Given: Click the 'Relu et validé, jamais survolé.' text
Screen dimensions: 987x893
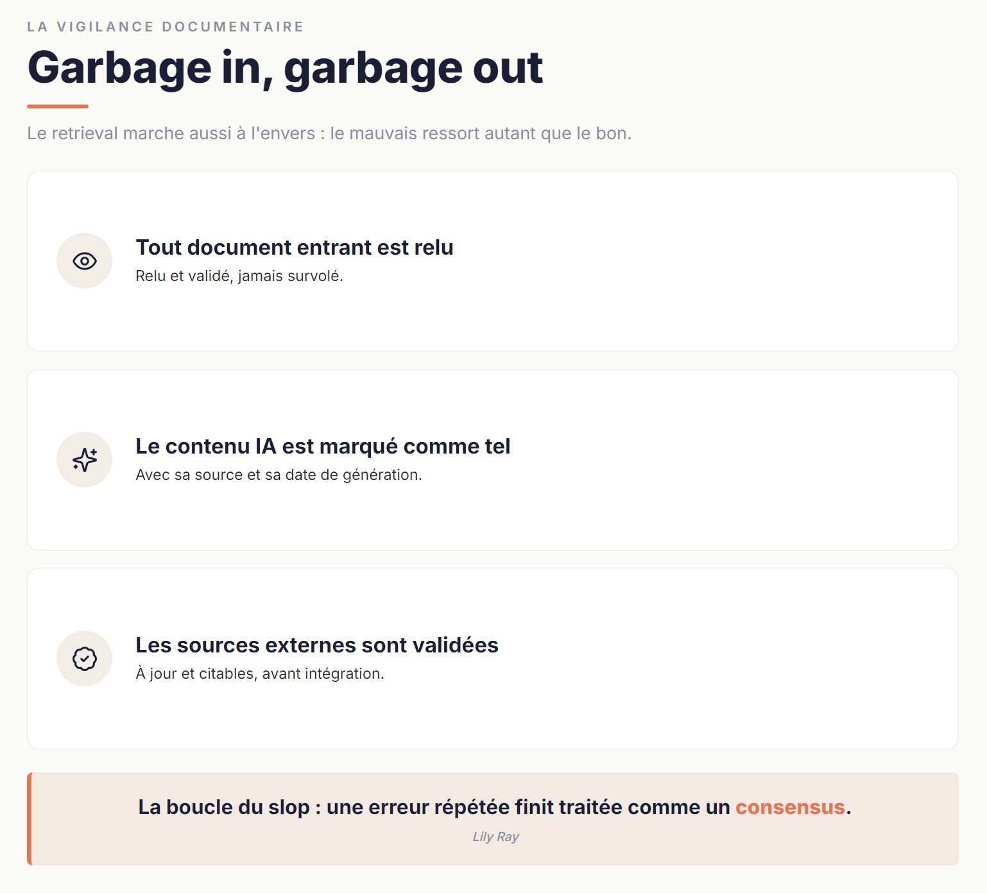Looking at the screenshot, I should click(239, 276).
